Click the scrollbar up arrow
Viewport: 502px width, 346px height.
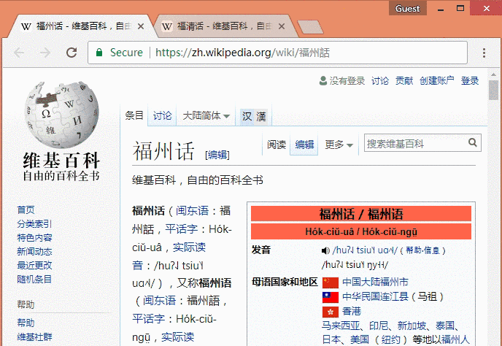point(493,74)
